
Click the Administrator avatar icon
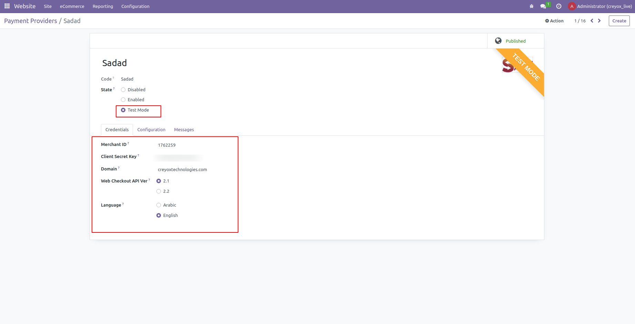pos(572,6)
